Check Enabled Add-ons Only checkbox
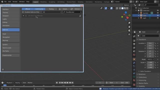The height and width of the screenshot is (90, 160). (23, 12)
